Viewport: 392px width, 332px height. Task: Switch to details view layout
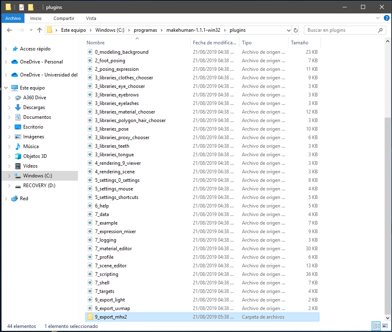point(376,326)
